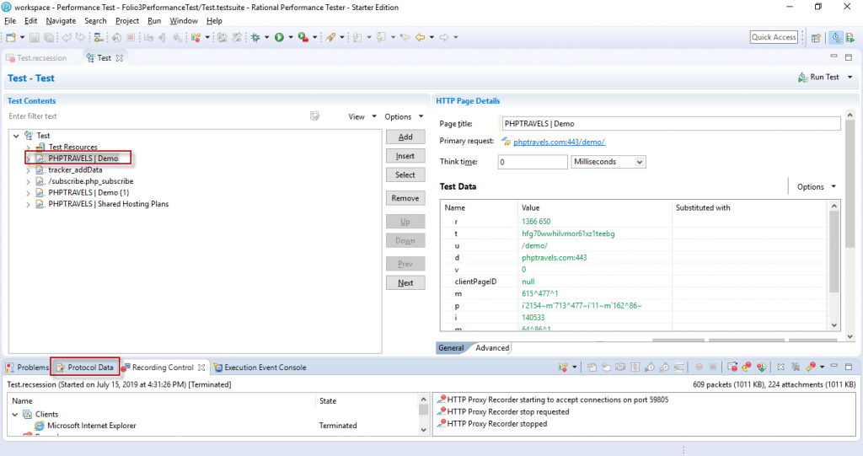The width and height of the screenshot is (863, 456).
Task: Click the Test Data table vertical scrollbar
Action: [834, 253]
